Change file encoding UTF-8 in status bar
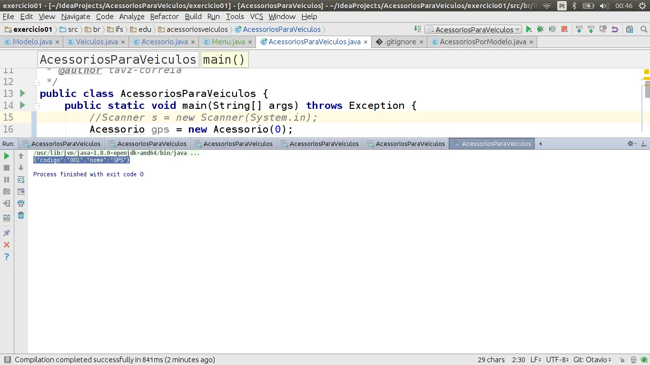 tap(557, 360)
